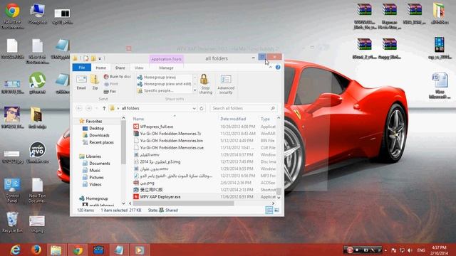
Task: Click the Fax option in Send group
Action: pos(110,92)
